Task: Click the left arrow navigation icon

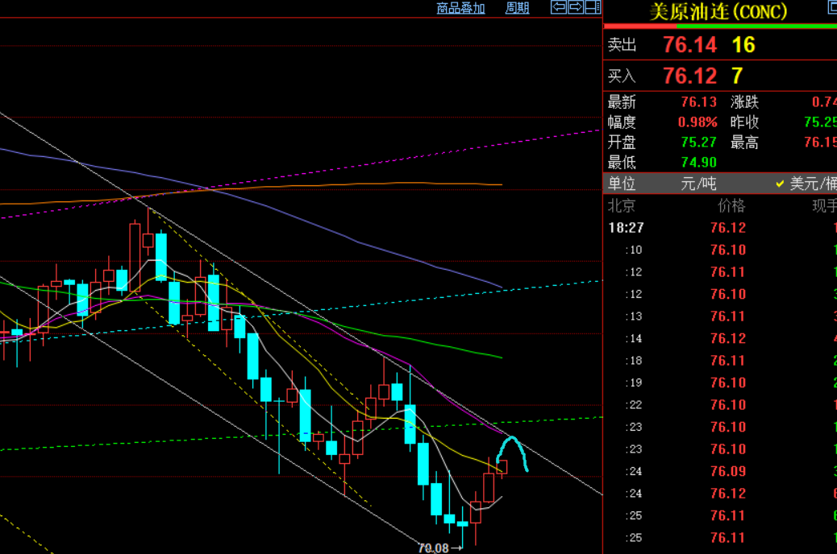Action: click(x=558, y=8)
